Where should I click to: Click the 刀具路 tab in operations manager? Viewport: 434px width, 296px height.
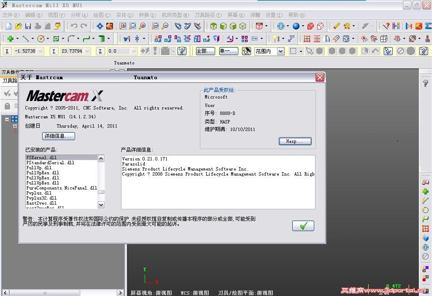coord(10,81)
